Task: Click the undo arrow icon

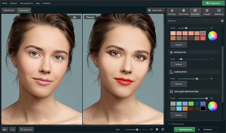Action: point(5,130)
